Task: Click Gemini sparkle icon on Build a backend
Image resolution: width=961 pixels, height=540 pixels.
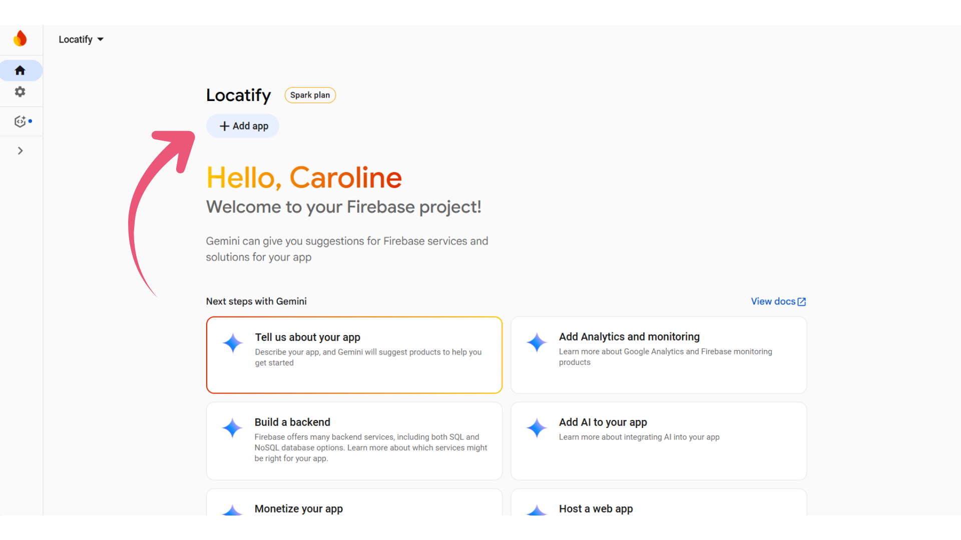Action: 232,428
